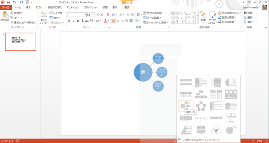The image size is (269, 143).
Task: Open the Design ribbon tab
Action: click(39, 7)
